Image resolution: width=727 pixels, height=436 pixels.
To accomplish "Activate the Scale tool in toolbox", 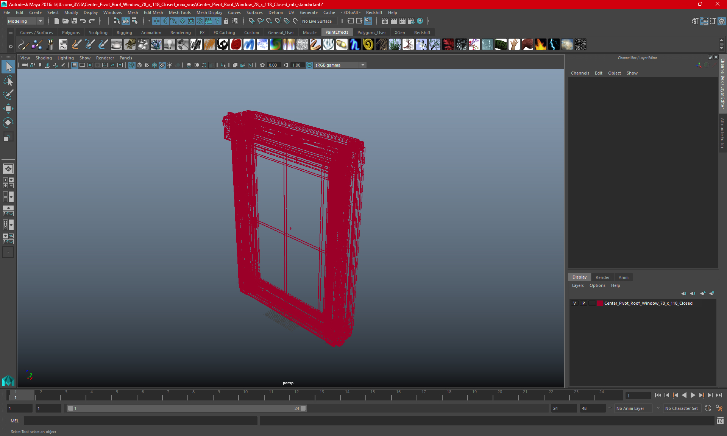I will coord(8,136).
